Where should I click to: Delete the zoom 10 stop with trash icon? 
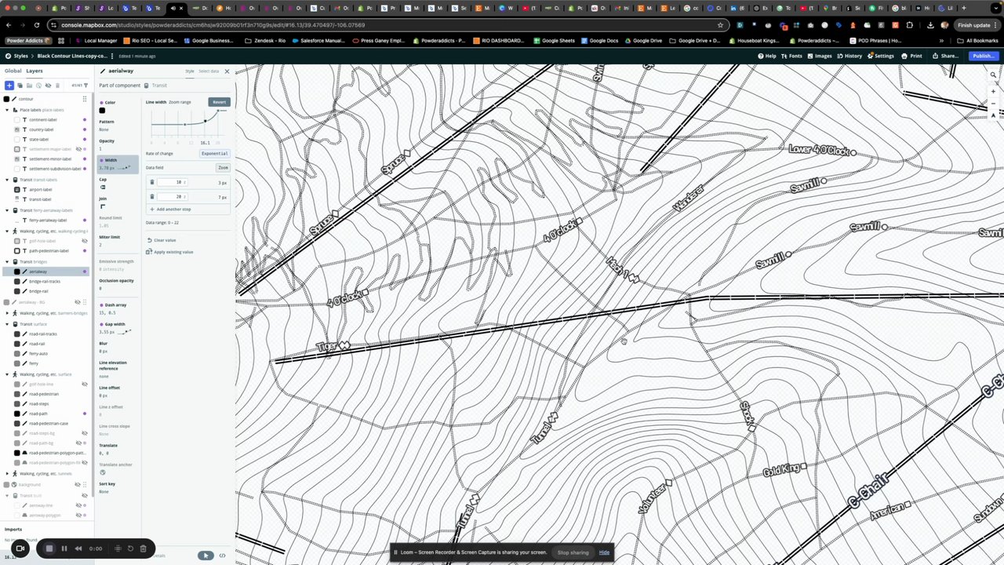coord(152,182)
